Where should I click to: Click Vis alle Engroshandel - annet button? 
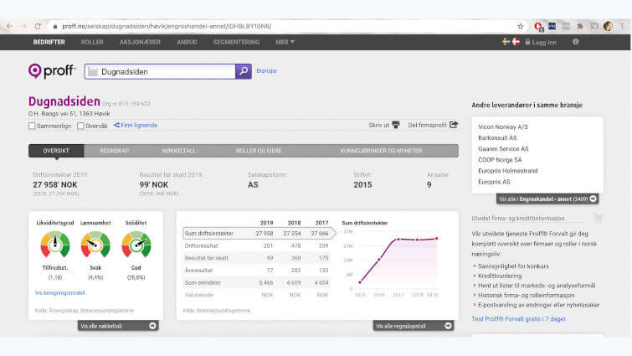tap(547, 199)
